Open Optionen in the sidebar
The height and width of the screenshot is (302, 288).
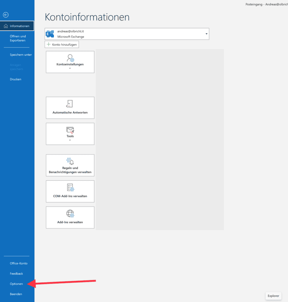16,284
